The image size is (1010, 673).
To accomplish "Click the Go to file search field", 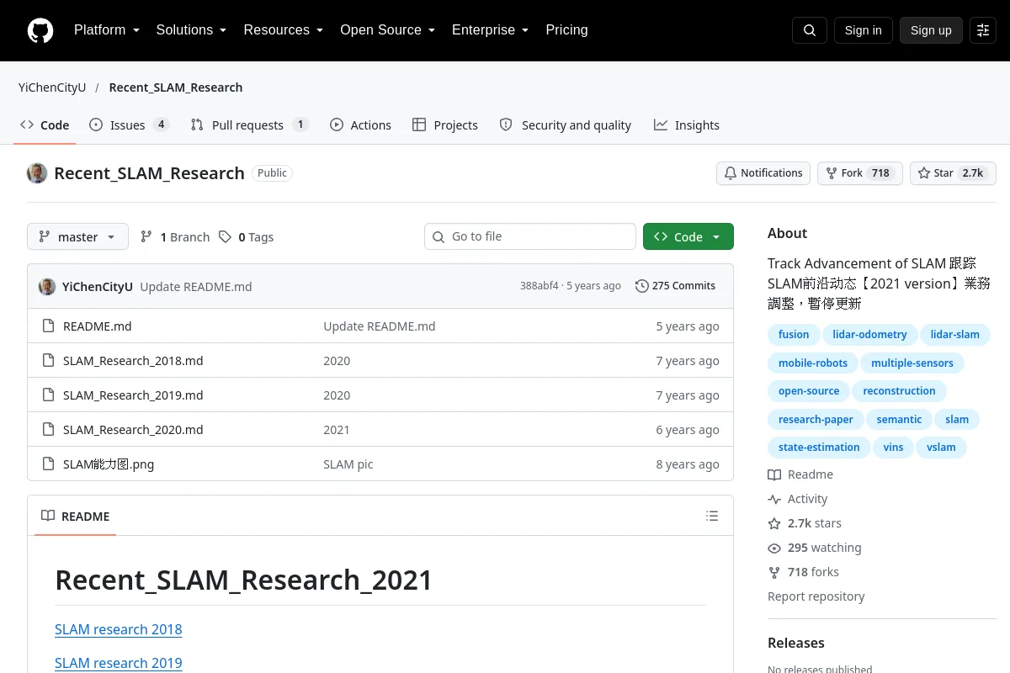I will pyautogui.click(x=530, y=236).
